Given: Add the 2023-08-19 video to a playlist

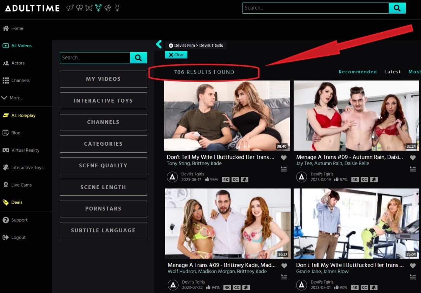Looking at the screenshot, I should pyautogui.click(x=413, y=169).
